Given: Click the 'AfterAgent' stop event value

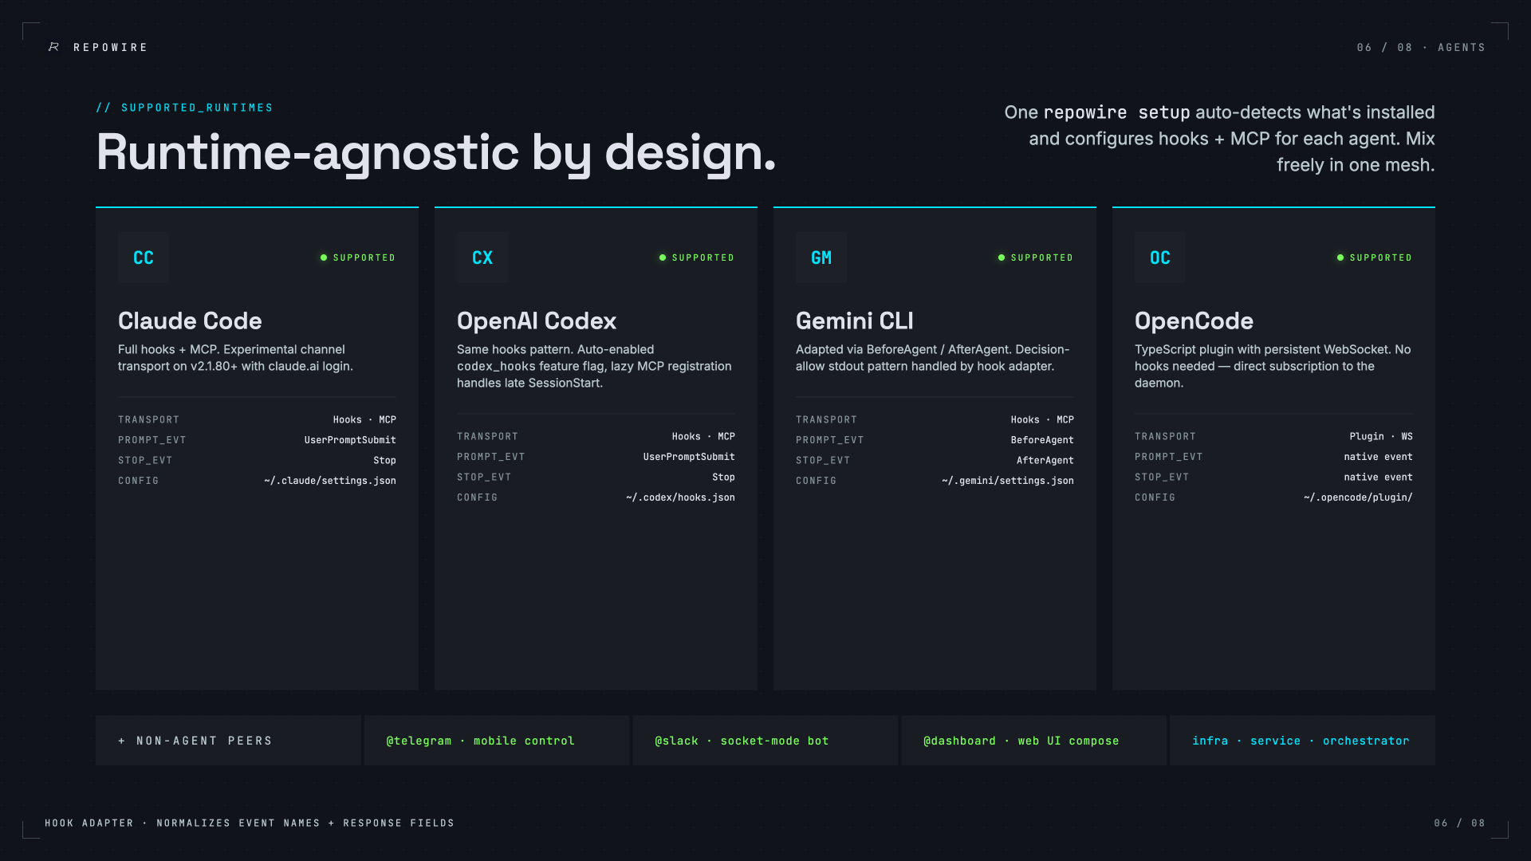Looking at the screenshot, I should pyautogui.click(x=1045, y=460).
